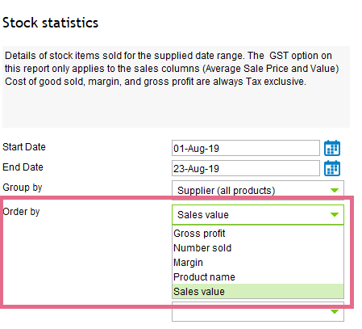Open the bottom empty dropdown arrow

tap(335, 311)
